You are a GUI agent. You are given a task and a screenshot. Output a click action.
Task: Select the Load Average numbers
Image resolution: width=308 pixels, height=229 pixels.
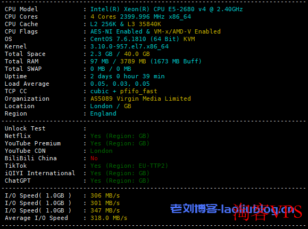pos(120,84)
